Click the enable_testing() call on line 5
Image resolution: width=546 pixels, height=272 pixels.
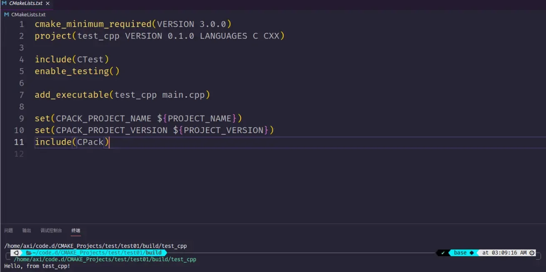pos(77,71)
